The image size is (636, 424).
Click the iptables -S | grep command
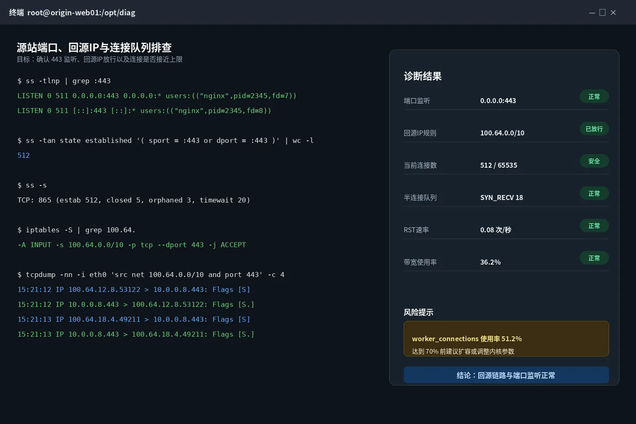point(76,230)
